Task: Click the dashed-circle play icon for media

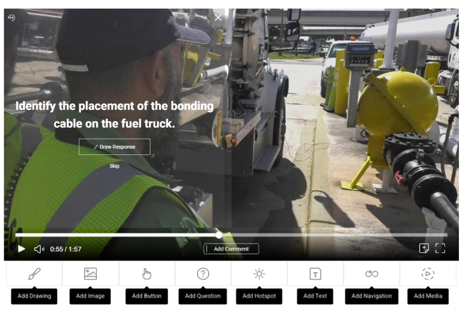Action: 427,274
